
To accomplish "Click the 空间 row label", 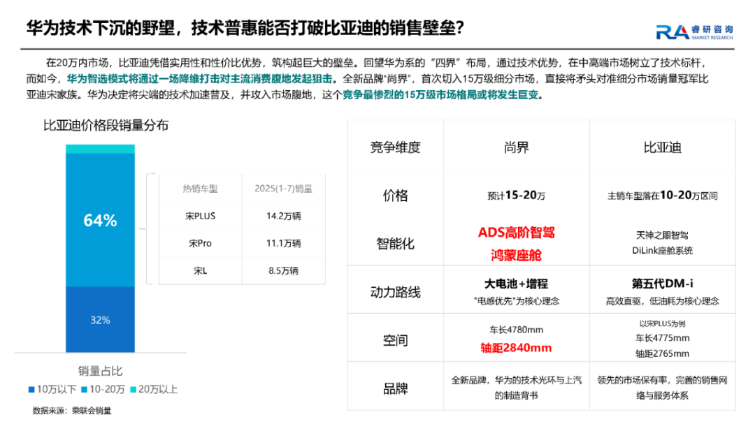I will click(x=395, y=340).
